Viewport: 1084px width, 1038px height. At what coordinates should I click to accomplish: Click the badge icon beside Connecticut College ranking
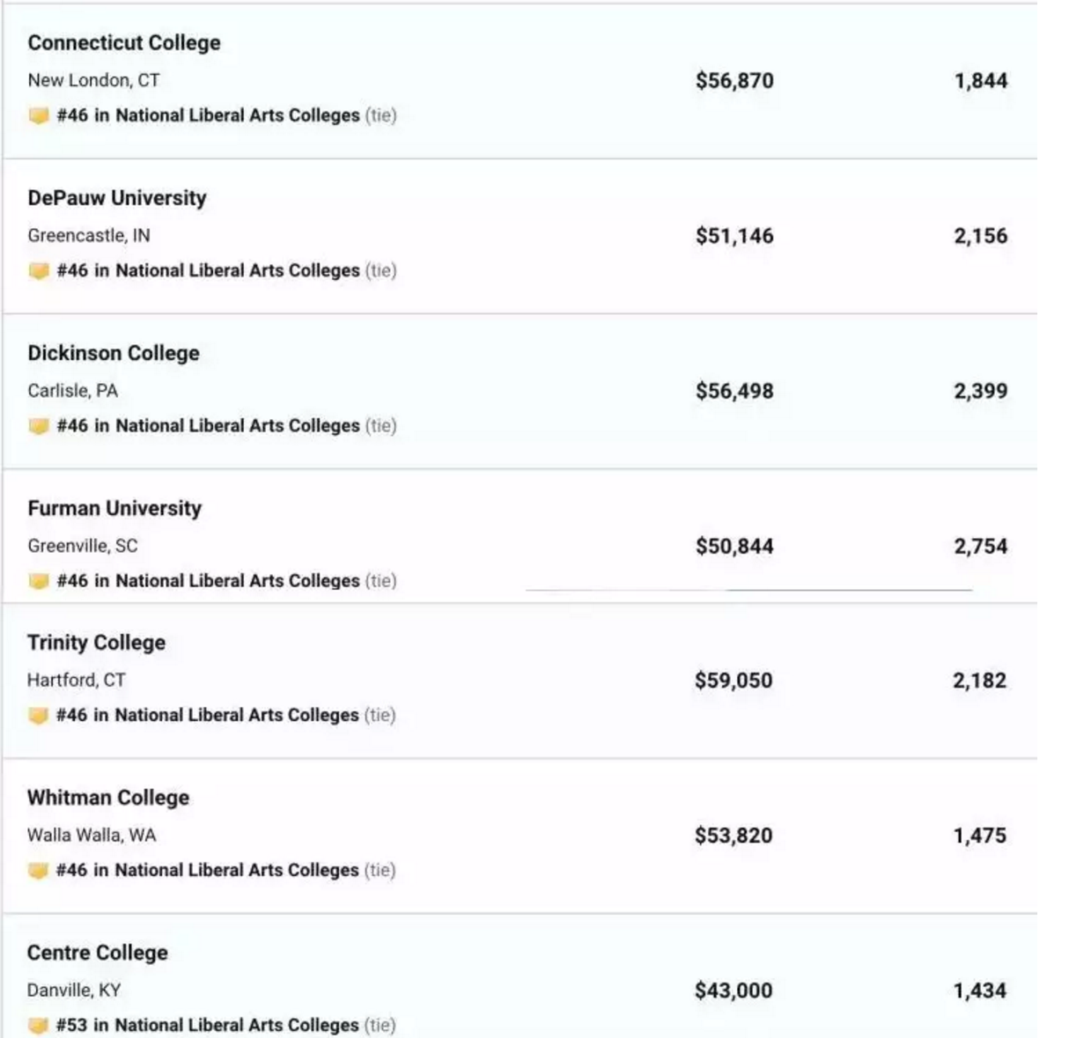coord(38,116)
